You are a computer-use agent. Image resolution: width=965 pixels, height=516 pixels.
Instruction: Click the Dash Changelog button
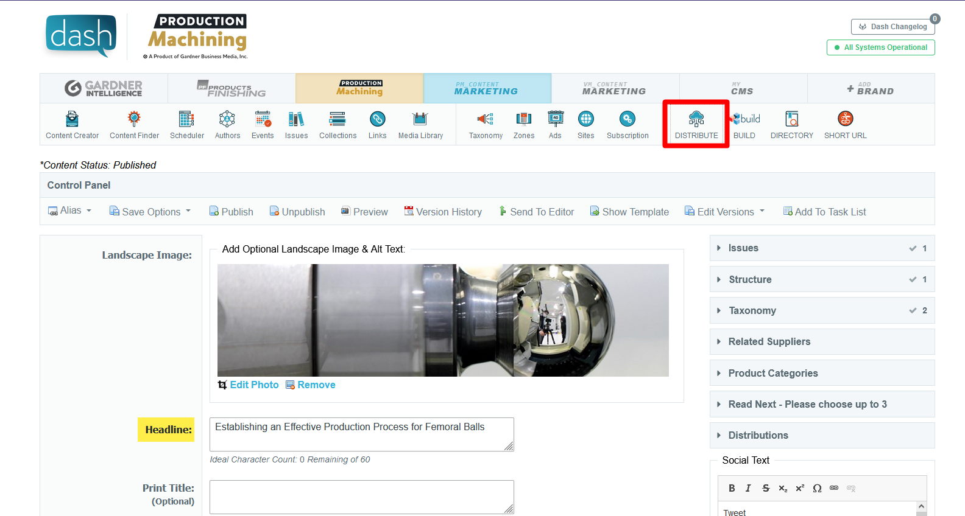[x=893, y=27]
